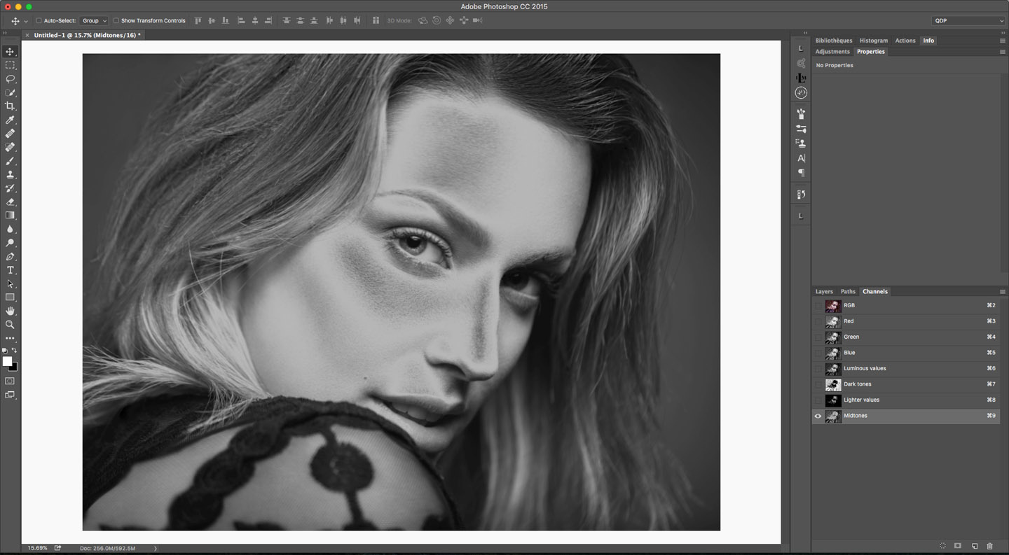1009x555 pixels.
Task: Delete current channel with trash icon
Action: coord(989,546)
